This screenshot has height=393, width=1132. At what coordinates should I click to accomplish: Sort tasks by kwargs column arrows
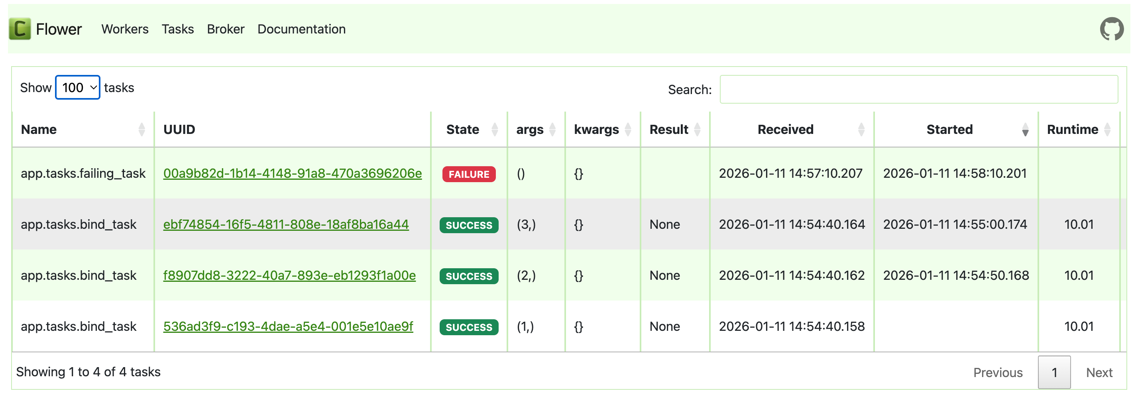point(628,130)
